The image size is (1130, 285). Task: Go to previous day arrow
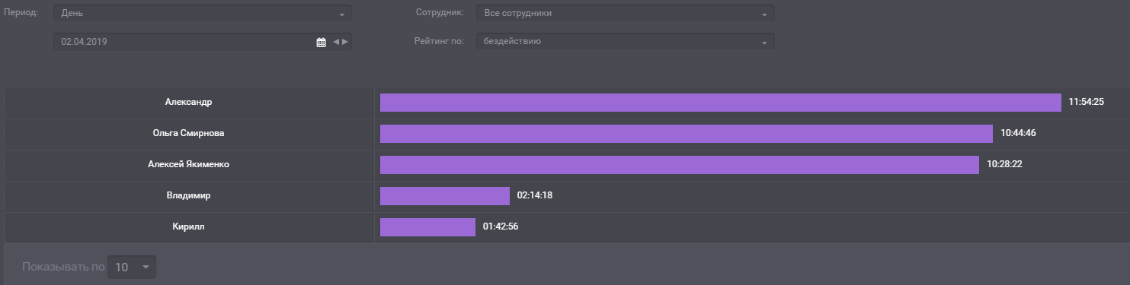[x=336, y=42]
